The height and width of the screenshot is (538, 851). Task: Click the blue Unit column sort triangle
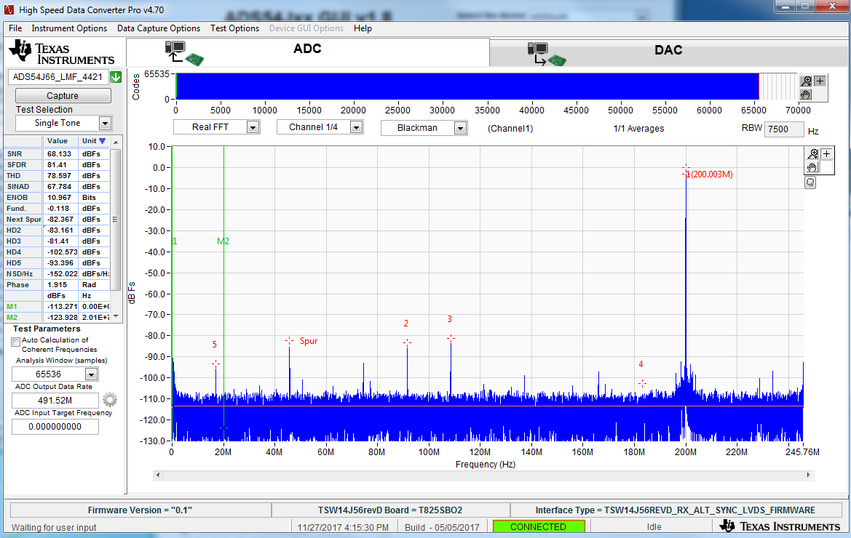pos(102,141)
